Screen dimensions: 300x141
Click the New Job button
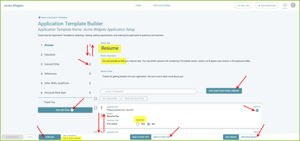tap(243, 5)
